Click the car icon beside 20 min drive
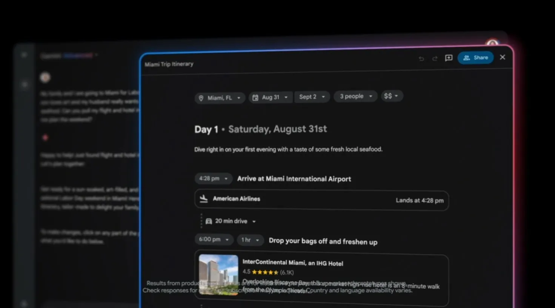 209,221
